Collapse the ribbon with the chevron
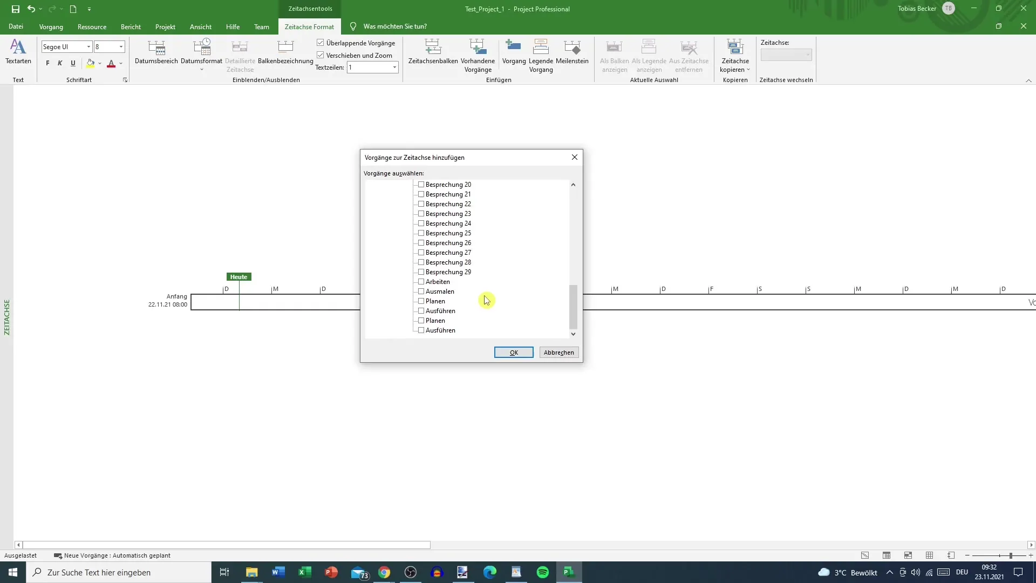The width and height of the screenshot is (1036, 583). (1028, 80)
